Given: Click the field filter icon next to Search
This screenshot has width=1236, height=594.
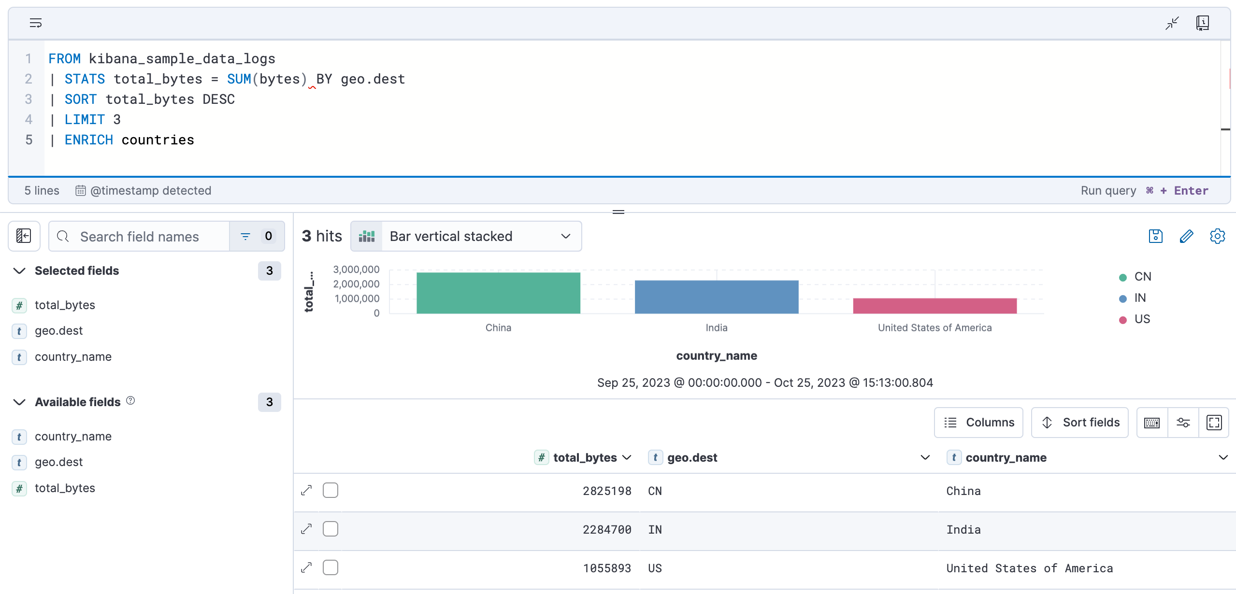Looking at the screenshot, I should coord(247,236).
